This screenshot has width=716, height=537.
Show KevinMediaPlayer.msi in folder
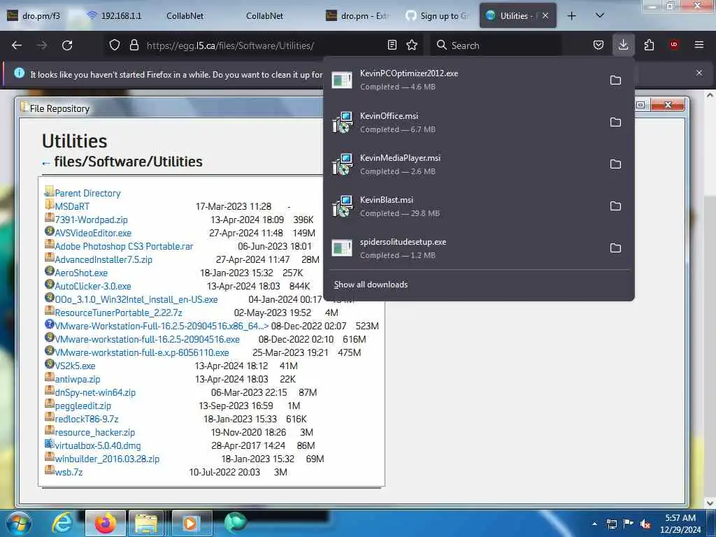pos(615,164)
